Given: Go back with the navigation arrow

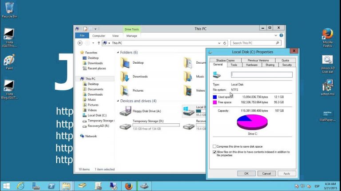Looking at the screenshot, I should [x=80, y=43].
